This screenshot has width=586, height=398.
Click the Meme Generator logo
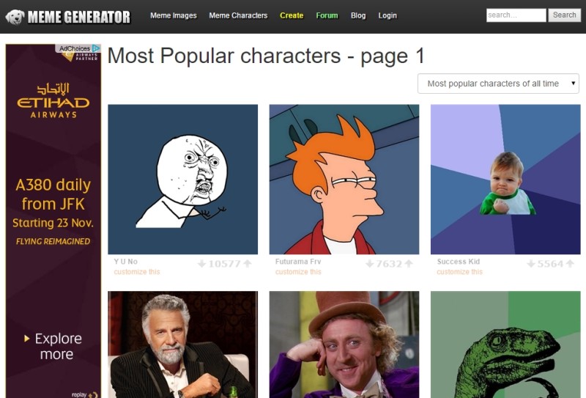tap(68, 16)
